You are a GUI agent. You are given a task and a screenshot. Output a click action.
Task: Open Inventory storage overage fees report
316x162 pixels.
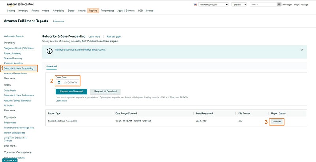(19, 128)
